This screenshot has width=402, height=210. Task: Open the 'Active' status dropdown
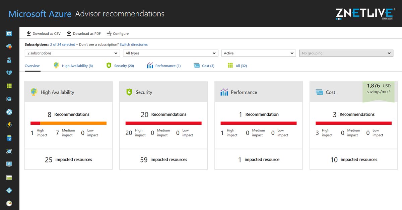[258, 53]
